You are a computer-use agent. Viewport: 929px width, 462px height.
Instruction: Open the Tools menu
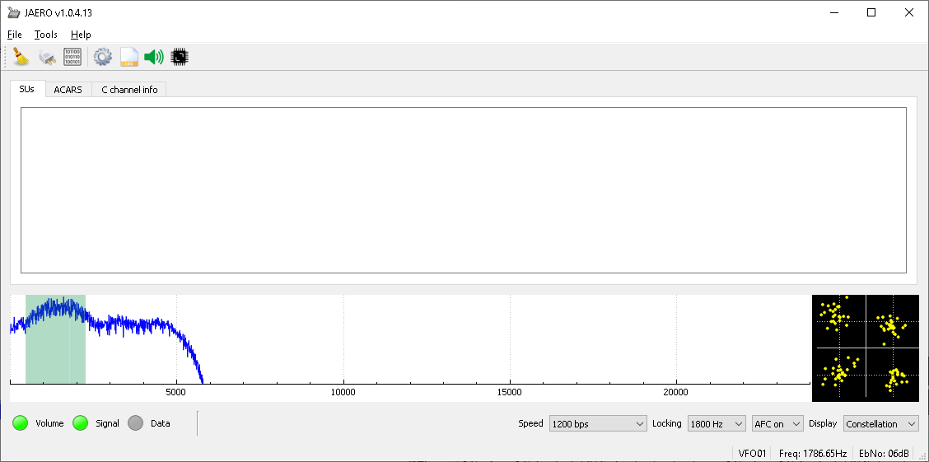click(x=45, y=35)
